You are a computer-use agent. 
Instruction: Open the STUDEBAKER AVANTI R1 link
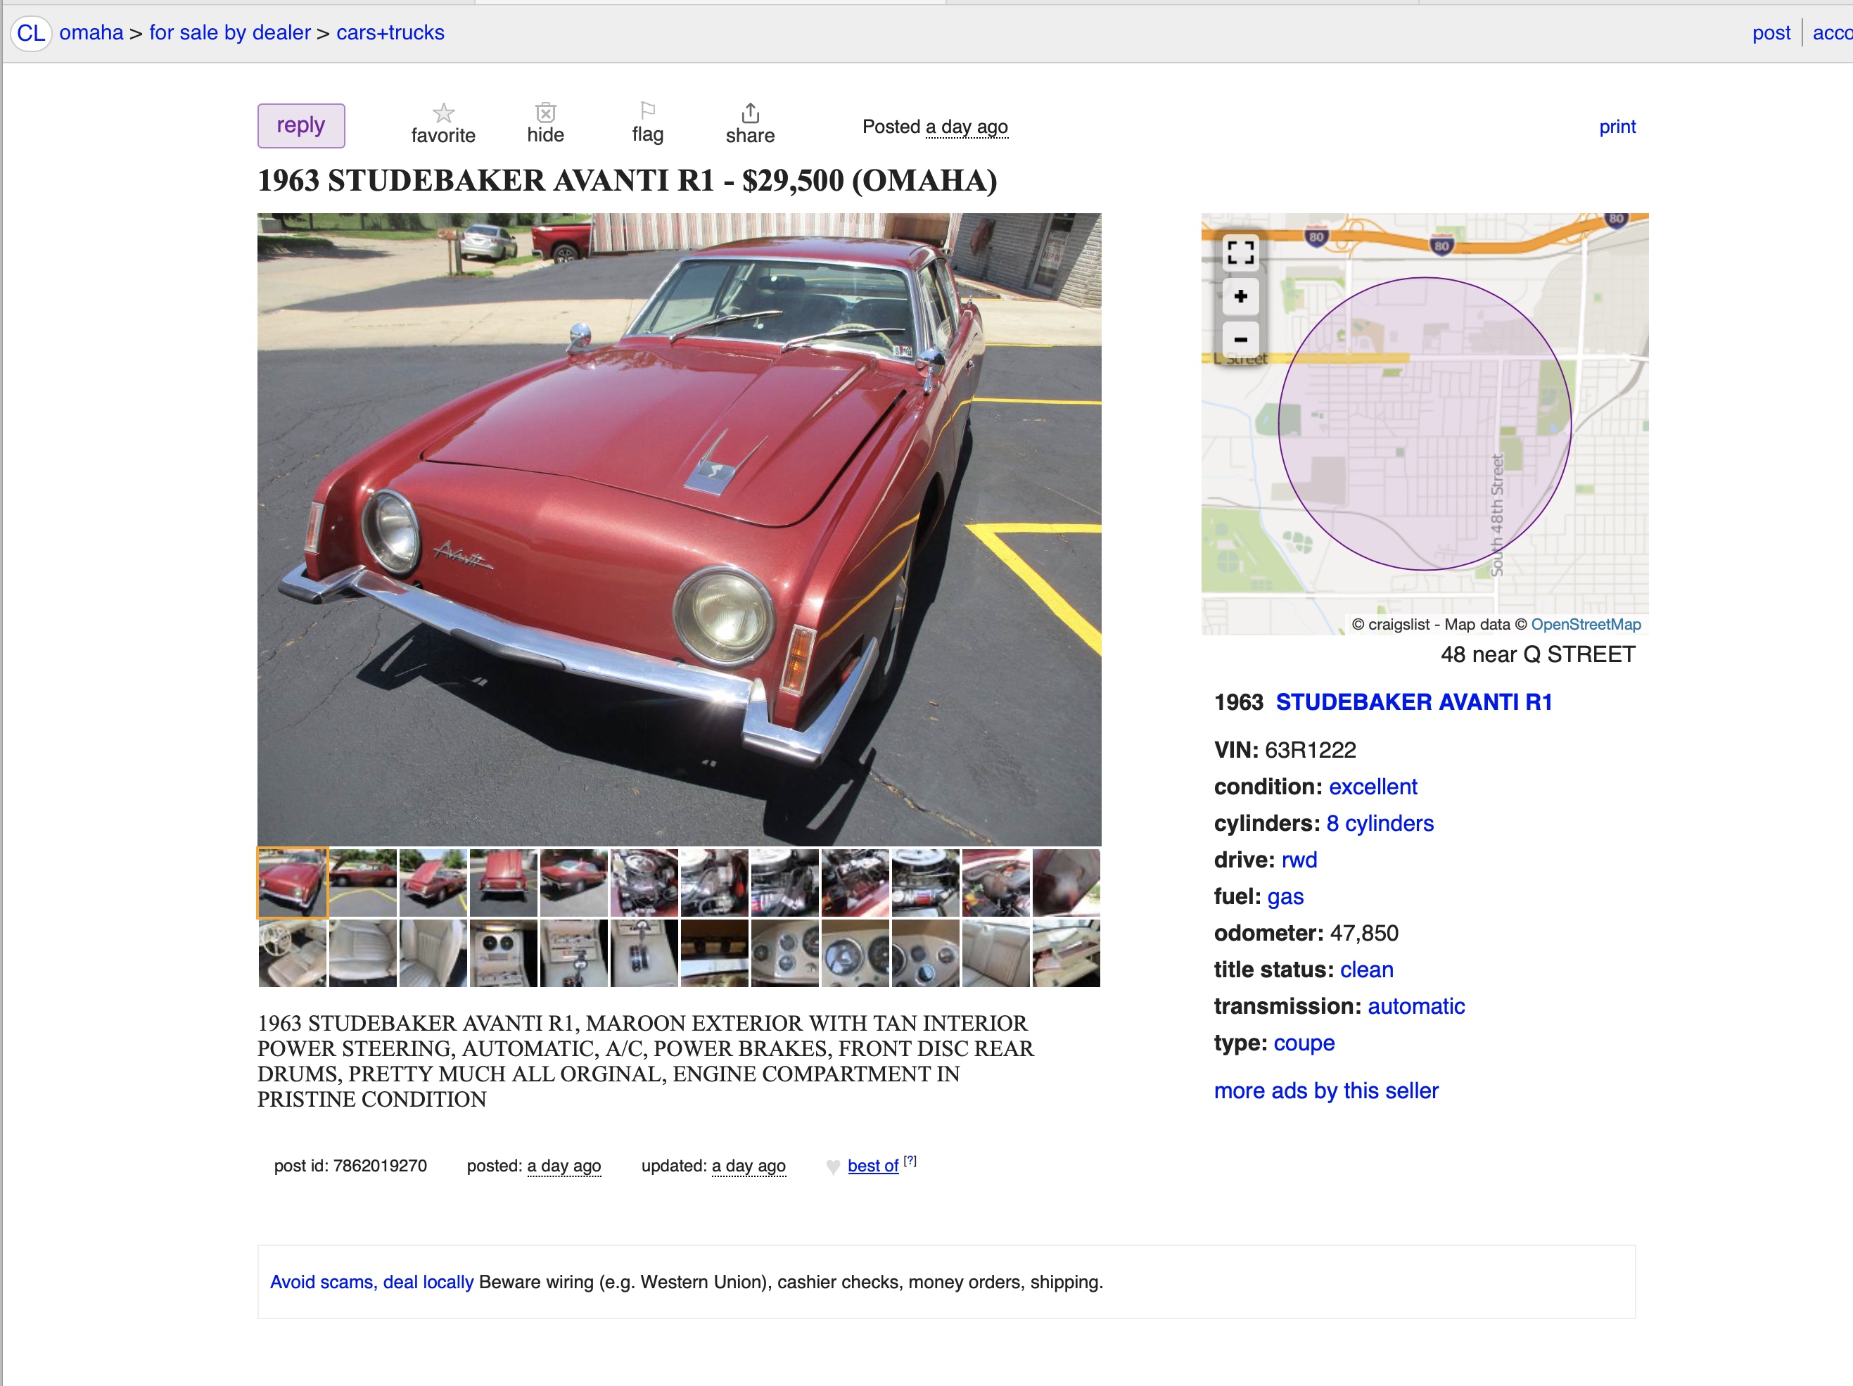(1413, 702)
